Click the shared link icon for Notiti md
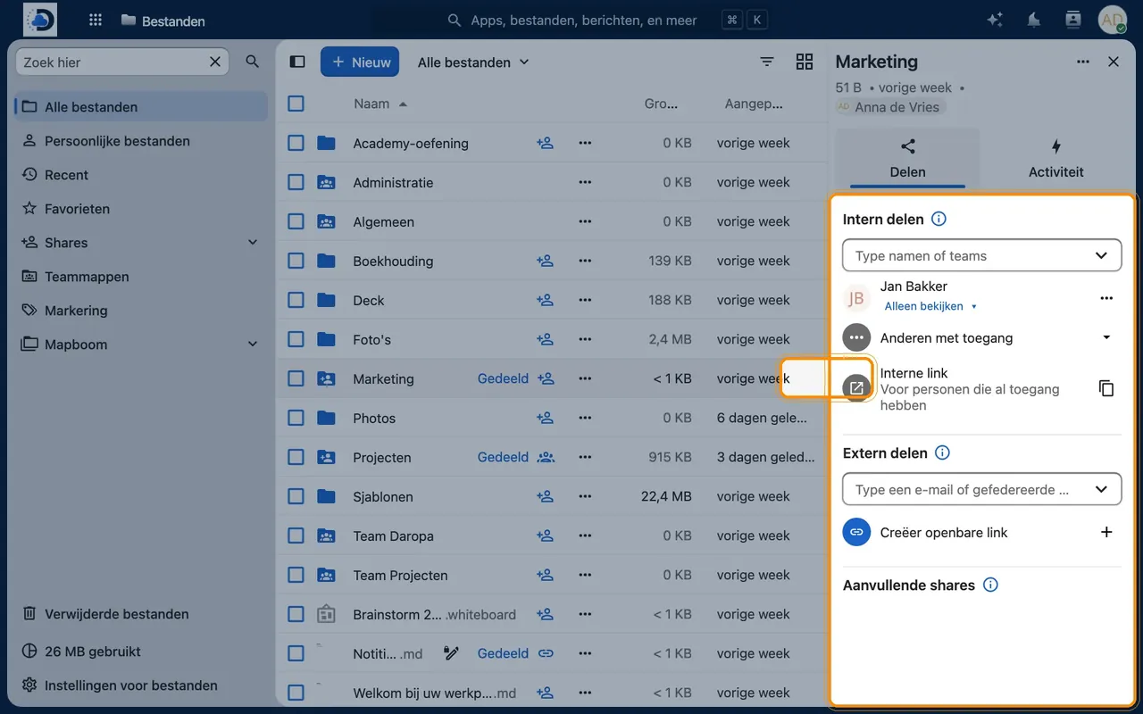The width and height of the screenshot is (1143, 714). tap(545, 653)
